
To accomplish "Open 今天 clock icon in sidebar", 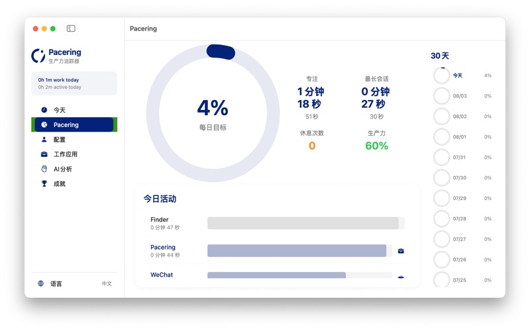I will click(x=44, y=110).
